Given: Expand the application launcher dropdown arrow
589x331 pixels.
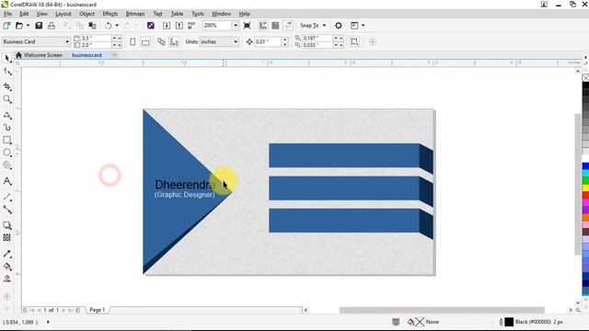Looking at the screenshot, I should coord(363,26).
